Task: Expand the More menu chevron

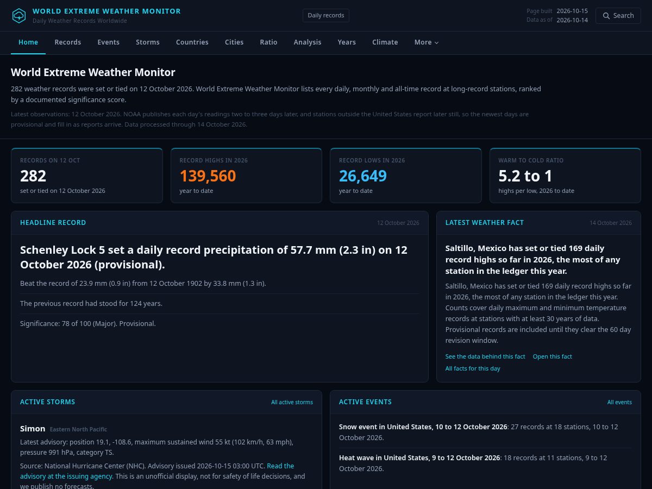Action: tap(436, 42)
